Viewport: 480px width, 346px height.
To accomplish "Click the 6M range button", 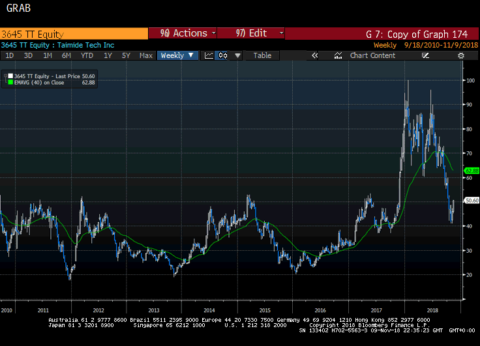I will (x=66, y=55).
